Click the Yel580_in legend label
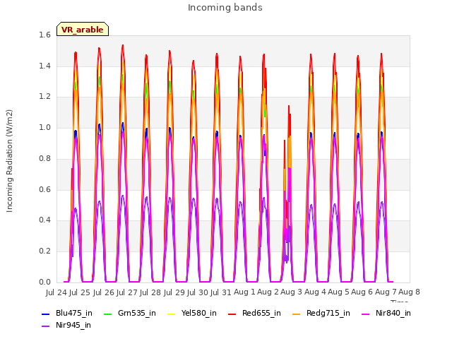The image size is (452, 339). pyautogui.click(x=199, y=313)
